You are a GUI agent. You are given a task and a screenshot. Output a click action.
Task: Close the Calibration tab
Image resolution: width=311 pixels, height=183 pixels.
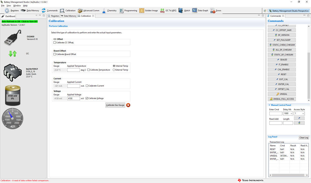pyautogui.click(x=93, y=16)
